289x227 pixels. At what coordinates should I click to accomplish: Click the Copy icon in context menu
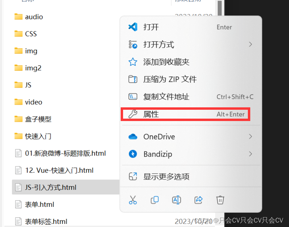(155, 200)
